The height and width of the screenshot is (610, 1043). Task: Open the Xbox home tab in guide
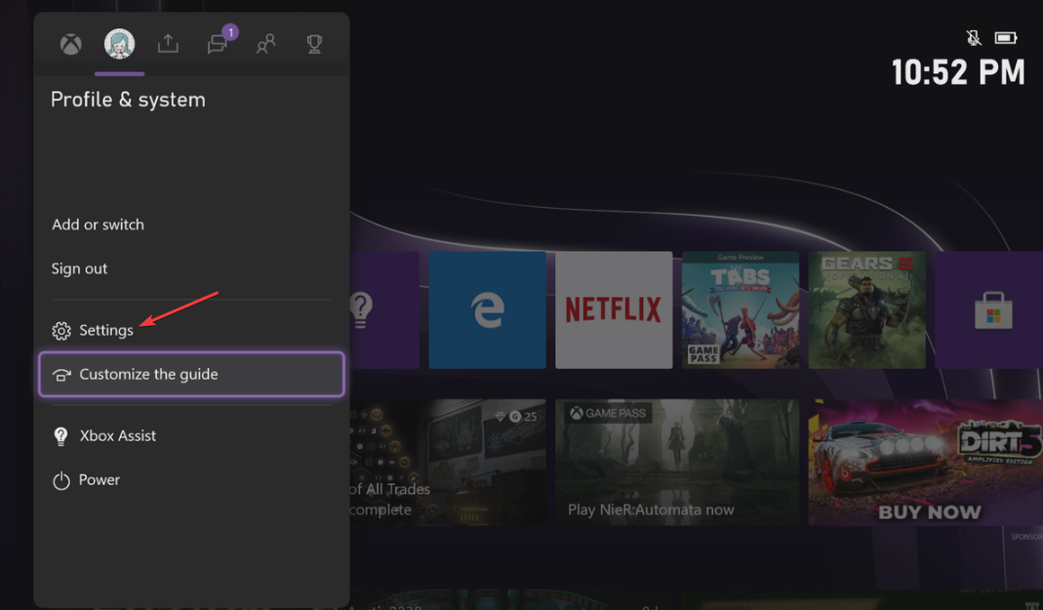(71, 45)
